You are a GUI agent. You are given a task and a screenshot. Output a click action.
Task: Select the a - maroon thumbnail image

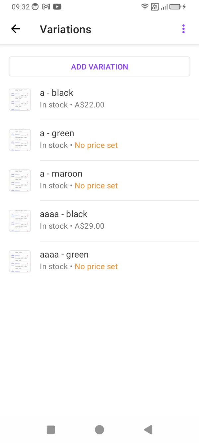pos(20,180)
